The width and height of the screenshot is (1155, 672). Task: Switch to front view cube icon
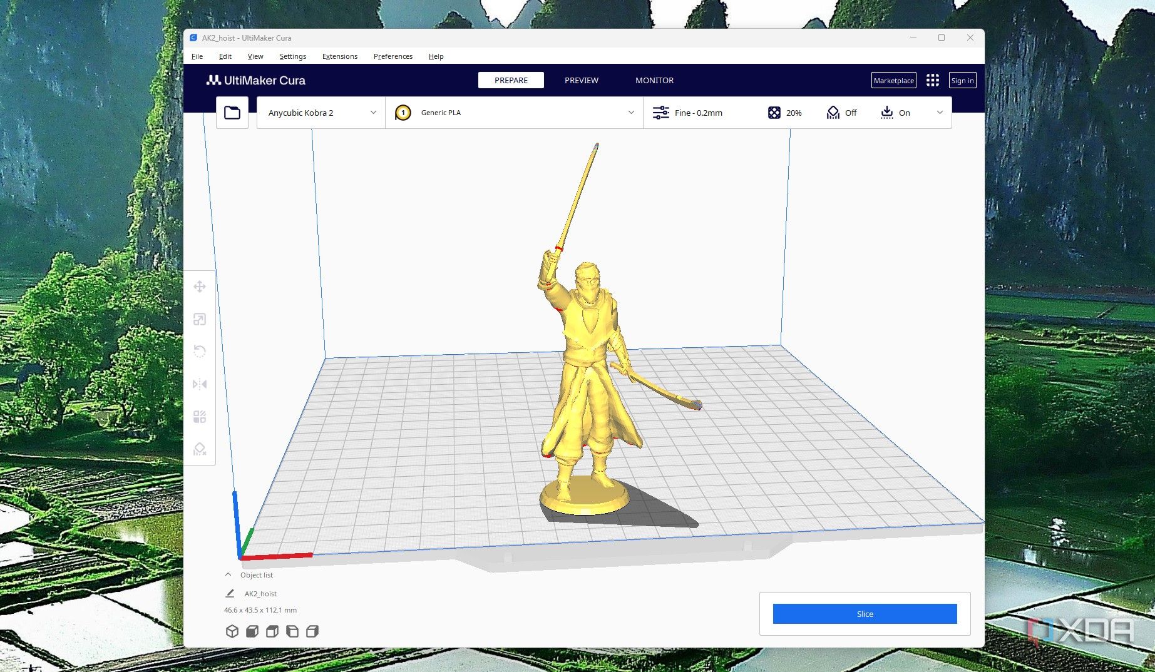(x=252, y=631)
